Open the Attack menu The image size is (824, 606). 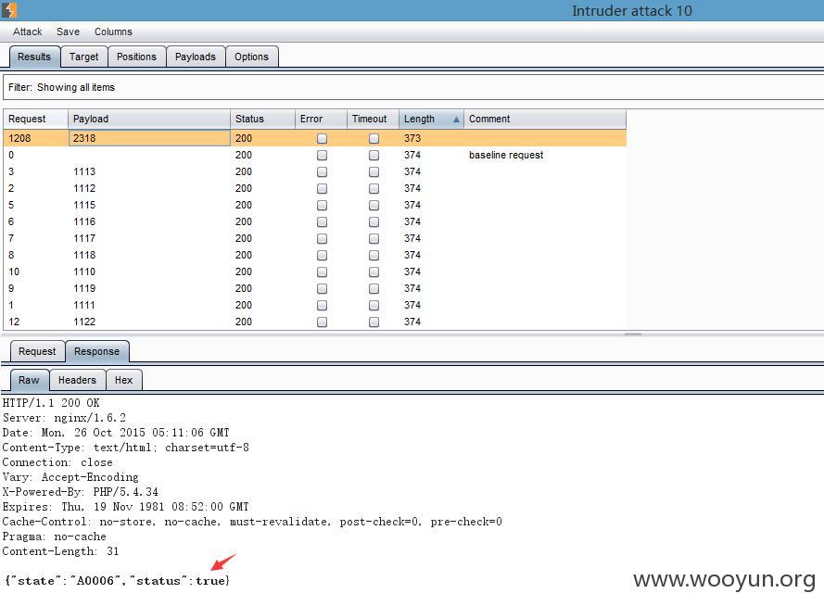tap(27, 32)
